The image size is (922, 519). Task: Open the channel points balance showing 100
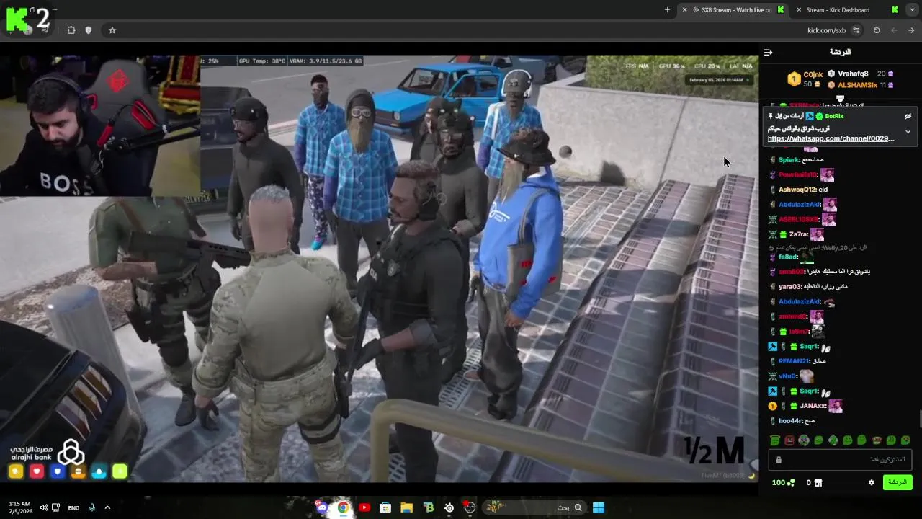[782, 482]
